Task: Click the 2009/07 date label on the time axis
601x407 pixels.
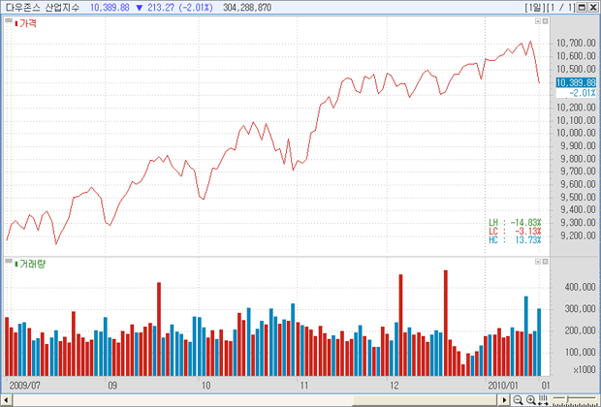Action: pos(24,385)
